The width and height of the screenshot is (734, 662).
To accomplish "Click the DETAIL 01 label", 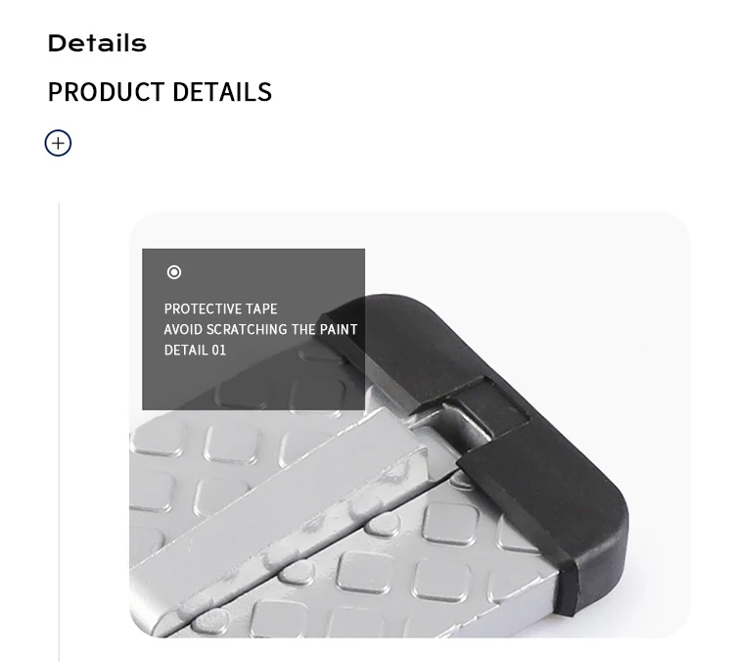I will (195, 351).
